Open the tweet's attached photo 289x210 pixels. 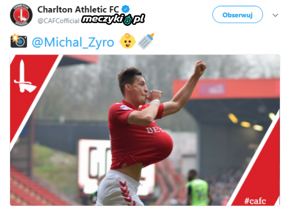(145, 130)
